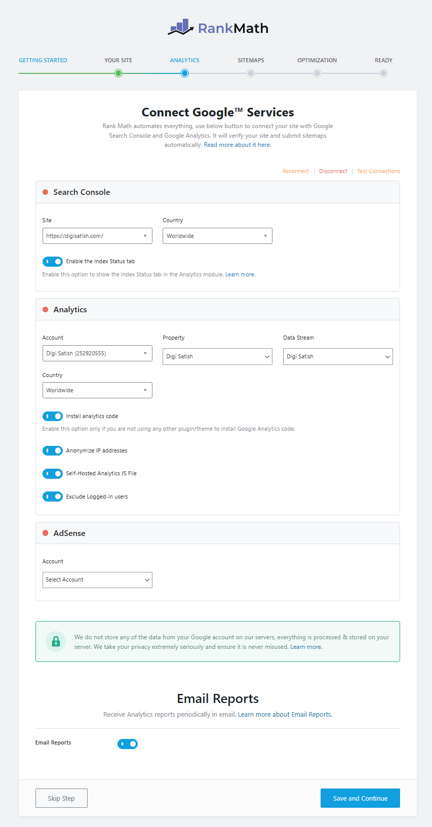Toggle Self-Hosted Analytics JS File
Image resolution: width=432 pixels, height=827 pixels.
(52, 474)
